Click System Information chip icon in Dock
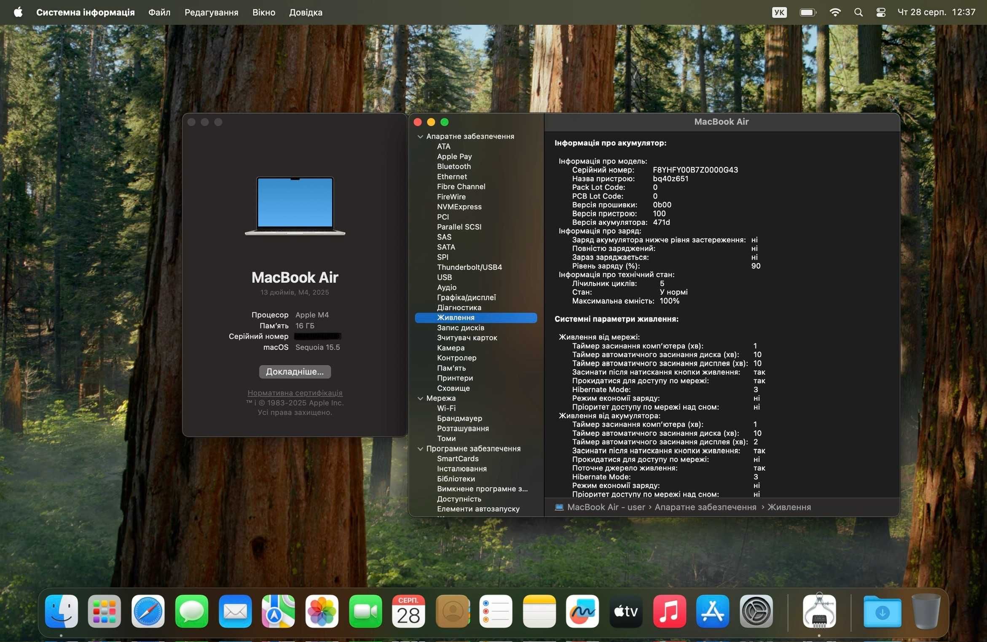987x642 pixels. coord(819,611)
